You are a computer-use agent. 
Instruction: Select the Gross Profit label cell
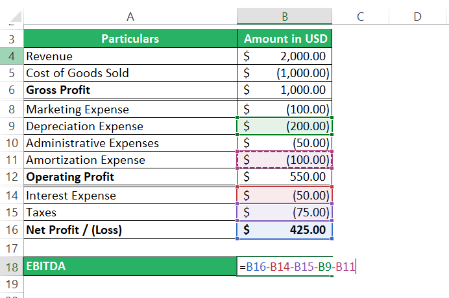(x=130, y=90)
